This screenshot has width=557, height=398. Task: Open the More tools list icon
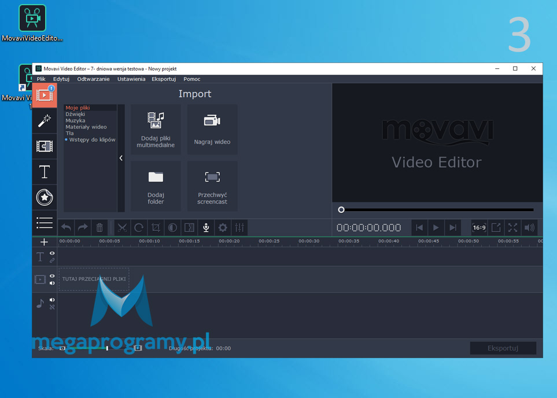45,223
